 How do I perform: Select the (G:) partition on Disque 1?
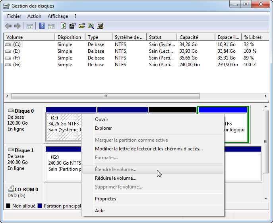click(64, 163)
